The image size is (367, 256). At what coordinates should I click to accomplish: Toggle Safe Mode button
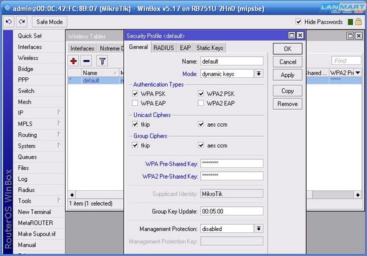[50, 22]
